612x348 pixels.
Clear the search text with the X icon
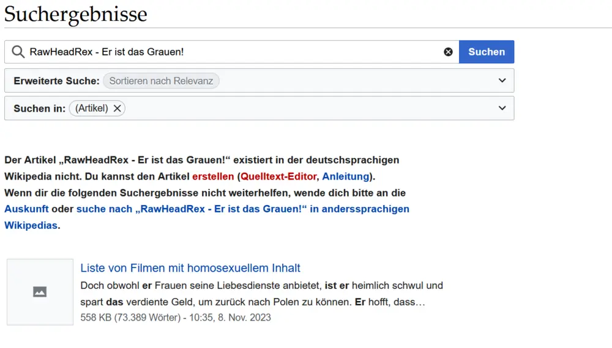448,52
